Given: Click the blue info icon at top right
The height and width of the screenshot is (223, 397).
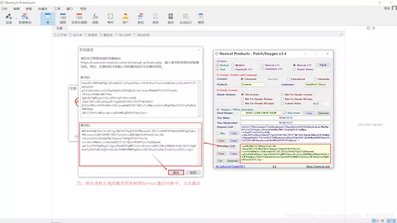Looking at the screenshot, I should click(368, 28).
